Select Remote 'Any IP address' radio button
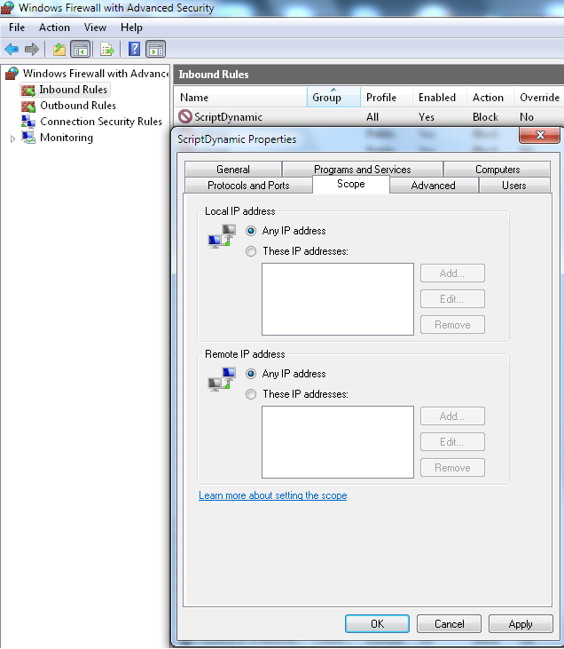Viewport: 564px width, 649px height. pyautogui.click(x=251, y=374)
